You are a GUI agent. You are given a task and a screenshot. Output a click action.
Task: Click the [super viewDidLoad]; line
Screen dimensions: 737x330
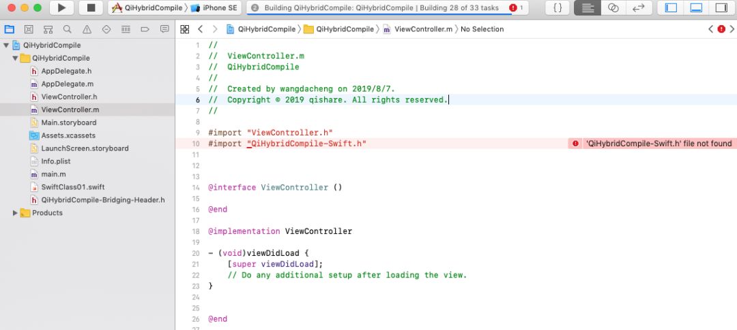point(275,264)
